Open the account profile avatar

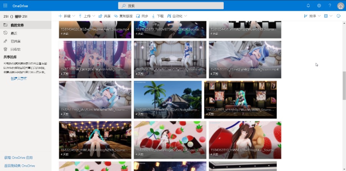pyautogui.click(x=341, y=6)
